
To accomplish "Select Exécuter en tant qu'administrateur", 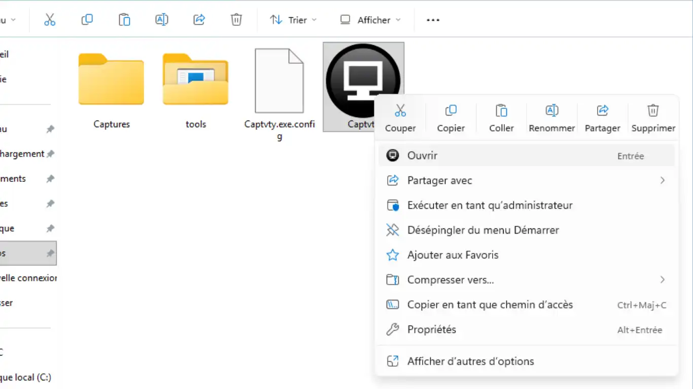I will click(x=490, y=205).
